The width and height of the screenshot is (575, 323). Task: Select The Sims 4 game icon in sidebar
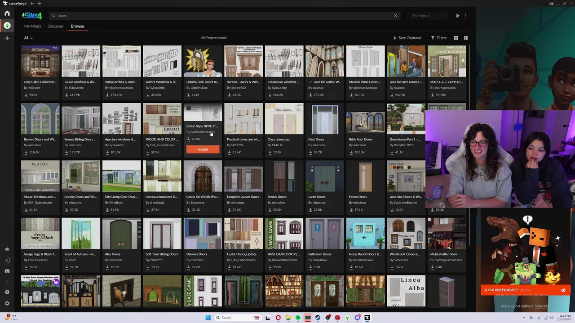click(7, 26)
